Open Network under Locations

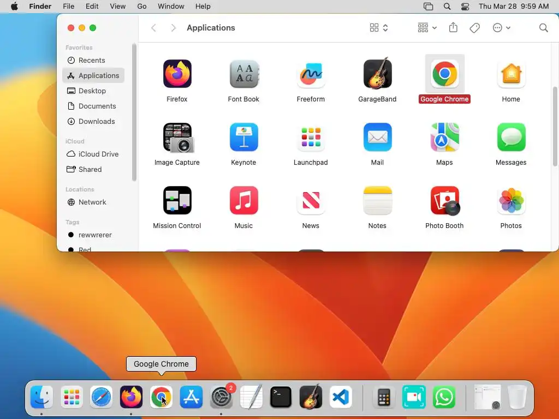(93, 202)
